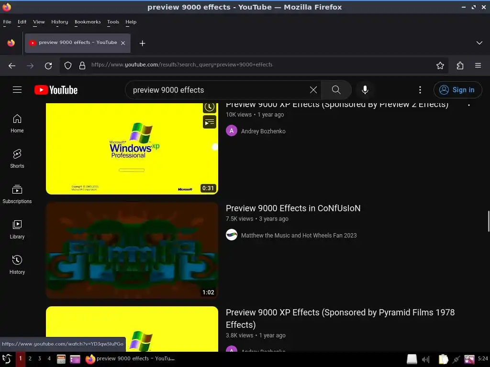The height and width of the screenshot is (367, 490).
Task: Switch to workspace 4 in taskbar
Action: (x=49, y=358)
